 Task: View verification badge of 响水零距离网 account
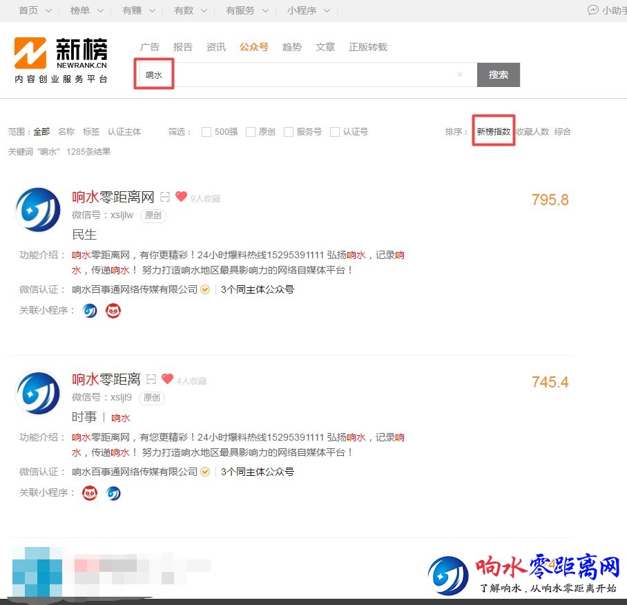click(x=205, y=289)
